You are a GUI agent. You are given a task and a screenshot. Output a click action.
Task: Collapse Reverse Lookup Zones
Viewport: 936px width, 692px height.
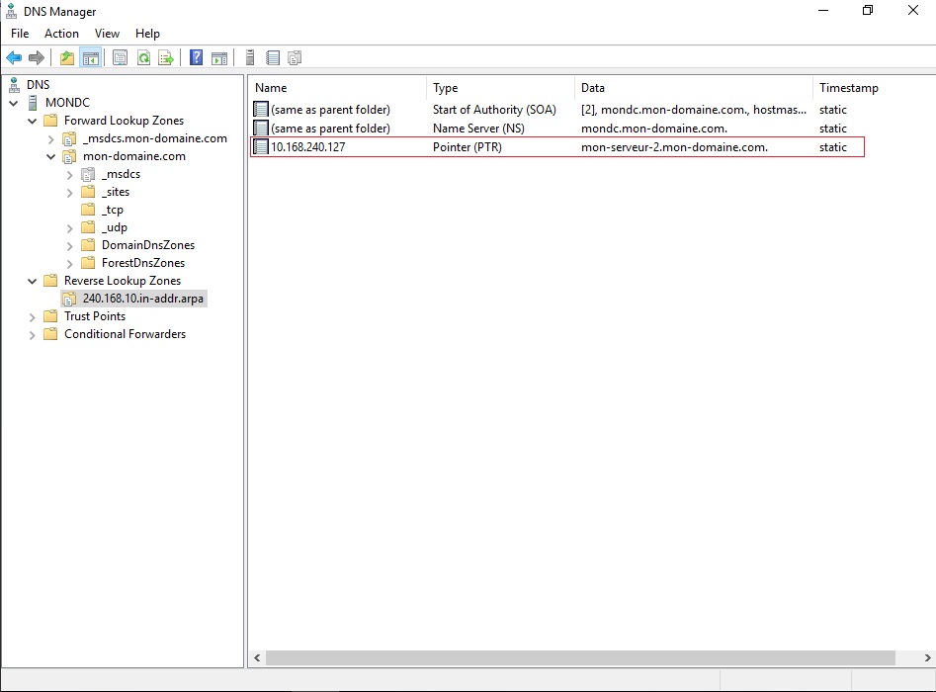coord(33,281)
